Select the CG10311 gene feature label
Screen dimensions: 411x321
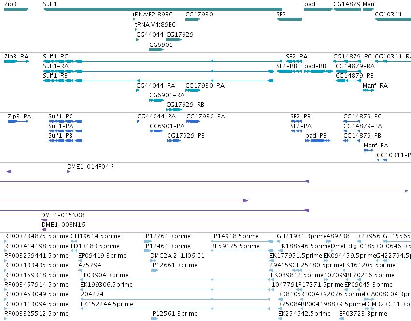tap(388, 14)
